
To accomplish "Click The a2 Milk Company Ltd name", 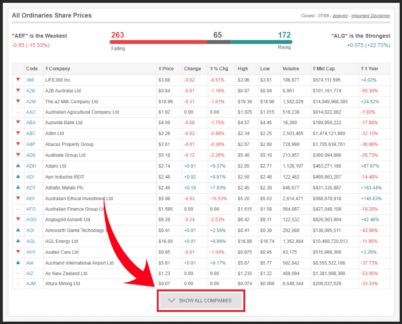I will click(x=72, y=101).
